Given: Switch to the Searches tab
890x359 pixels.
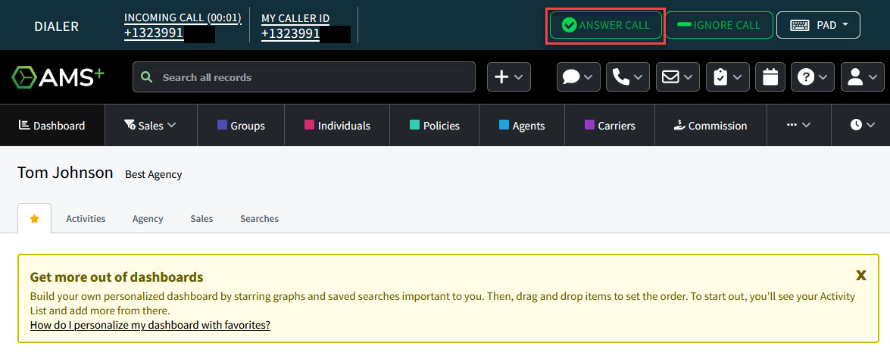Looking at the screenshot, I should click(259, 218).
